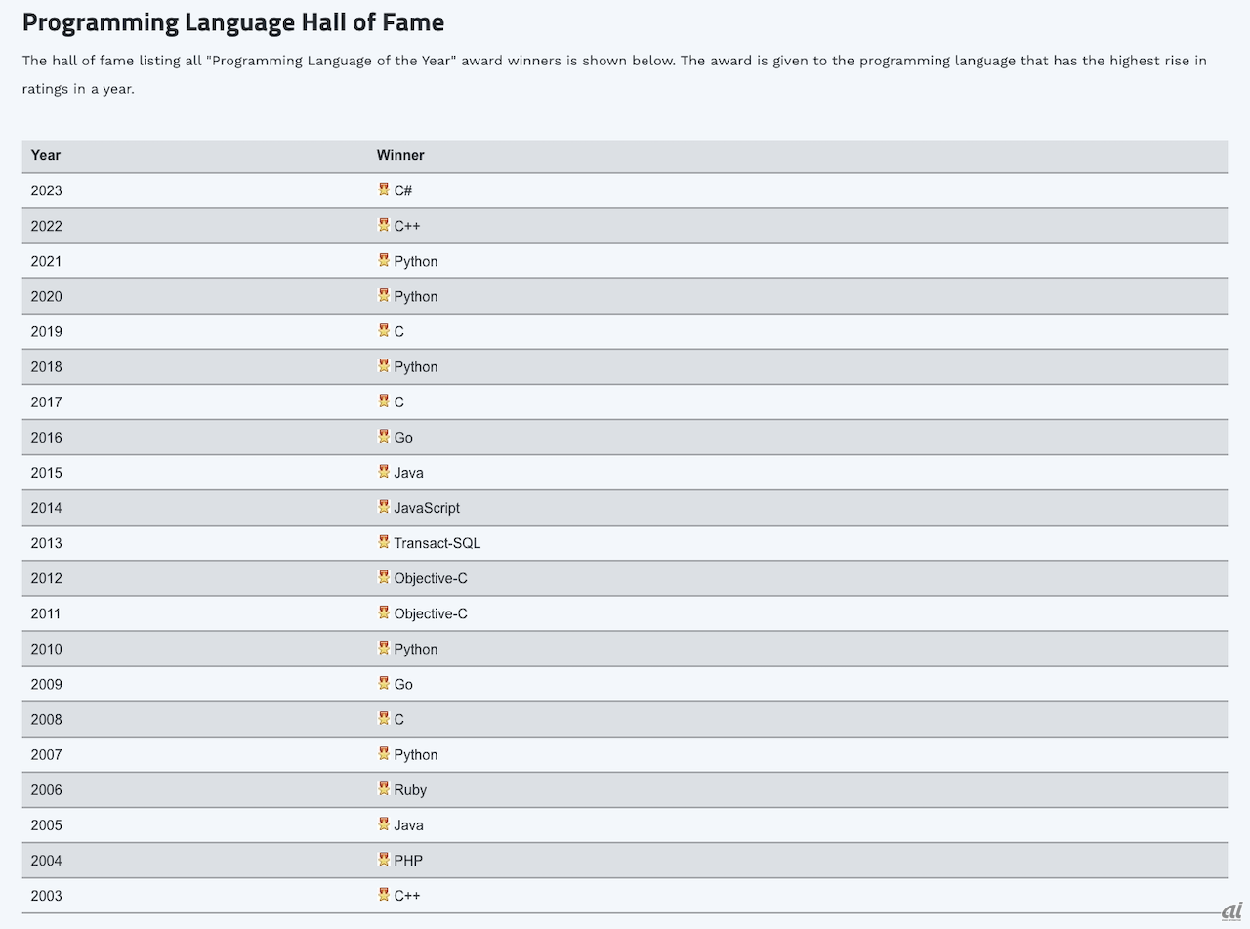Click the Winner column header
The image size is (1250, 929).
(x=400, y=155)
